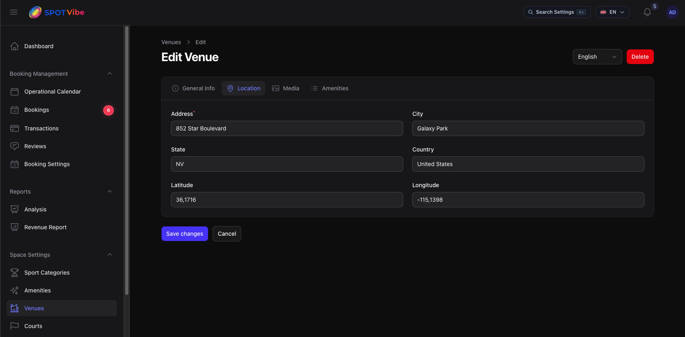Open Reviews in the sidebar
685x337 pixels.
click(x=62, y=146)
